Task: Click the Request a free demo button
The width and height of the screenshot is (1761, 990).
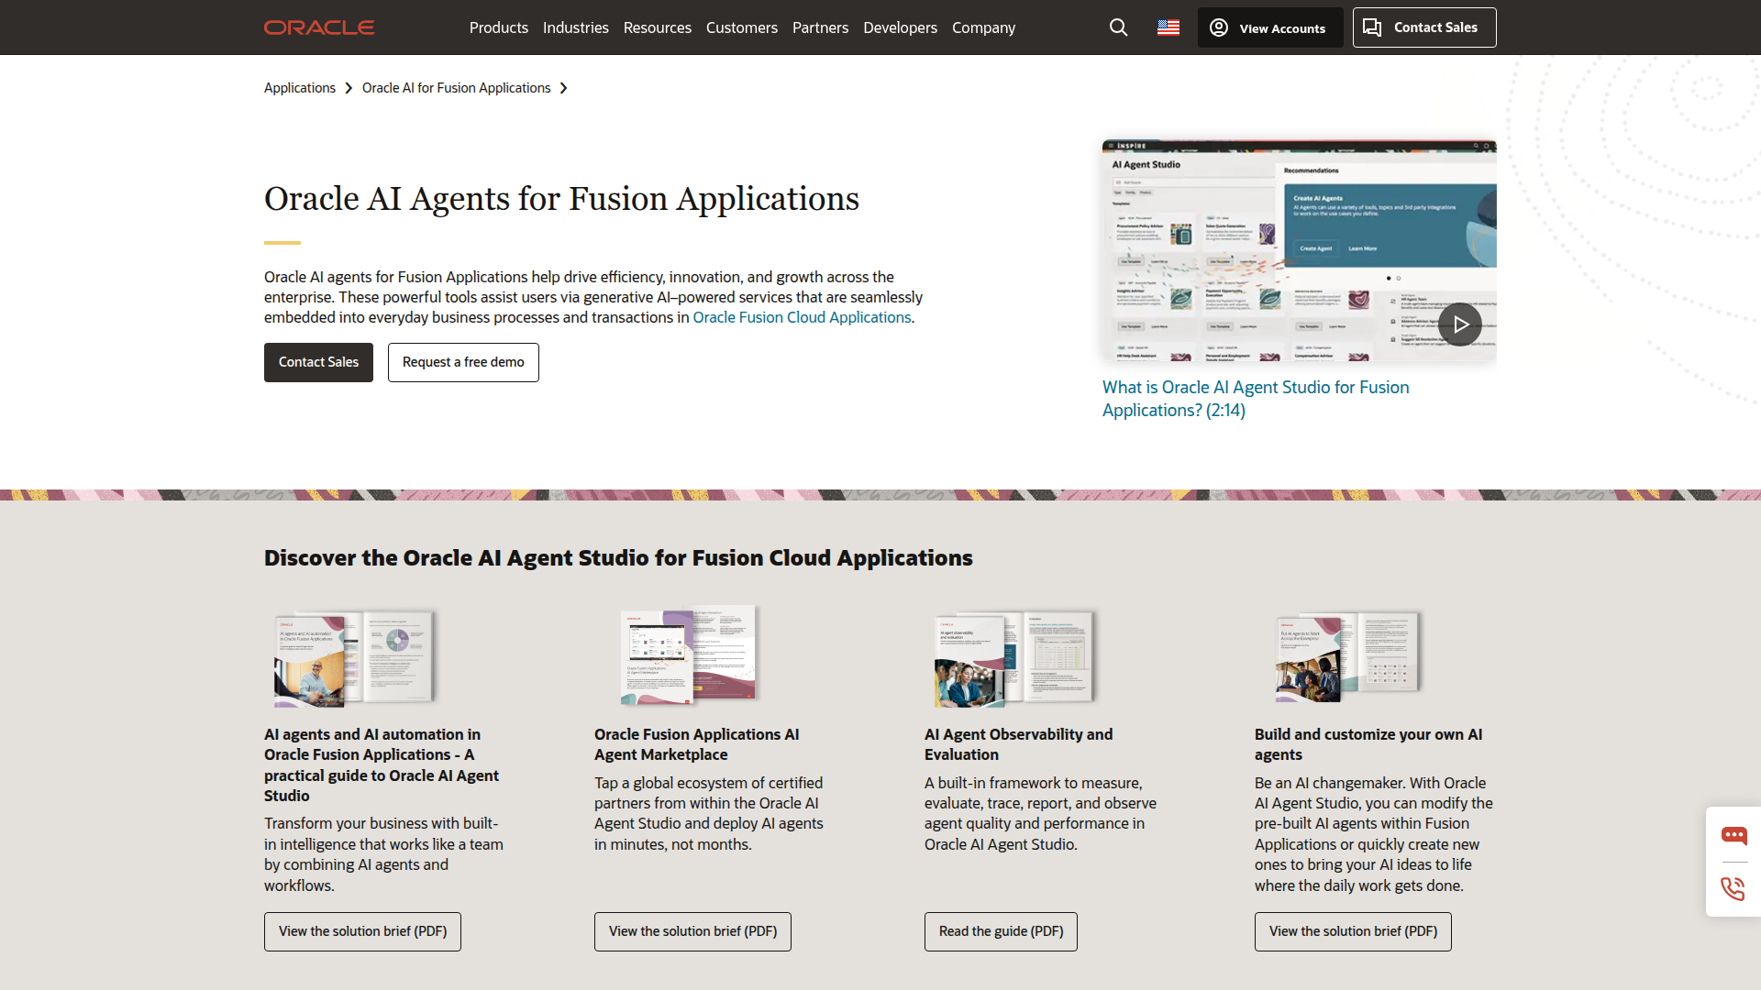Action: 463,362
